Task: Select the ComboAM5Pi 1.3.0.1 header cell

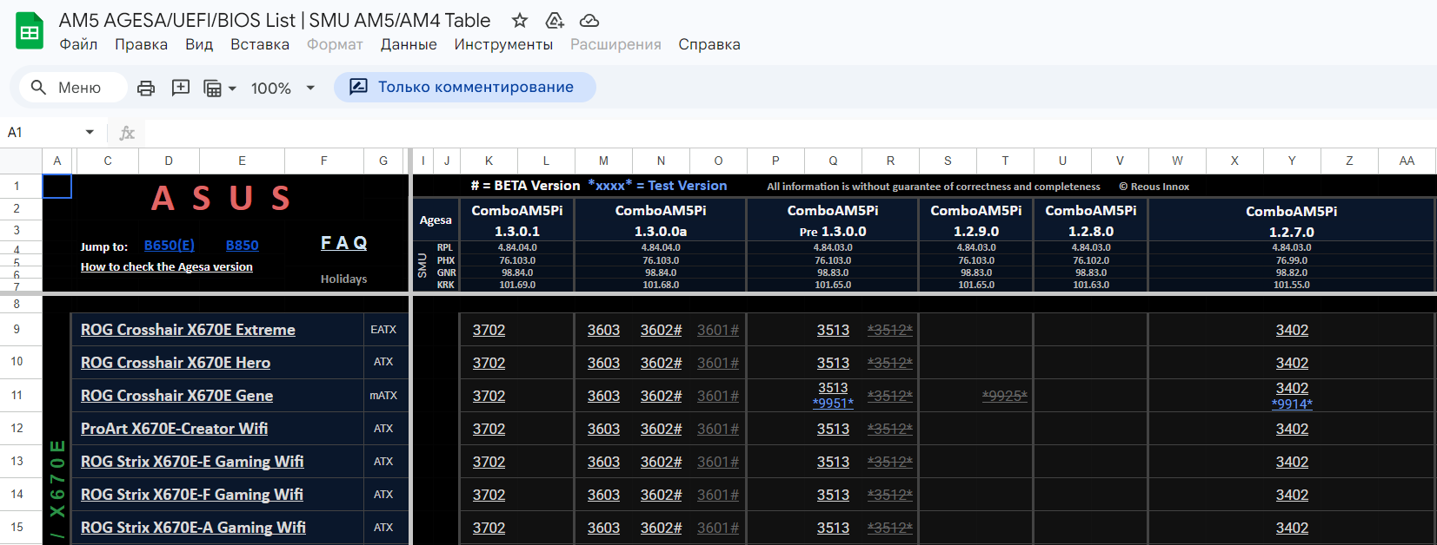Action: (517, 220)
